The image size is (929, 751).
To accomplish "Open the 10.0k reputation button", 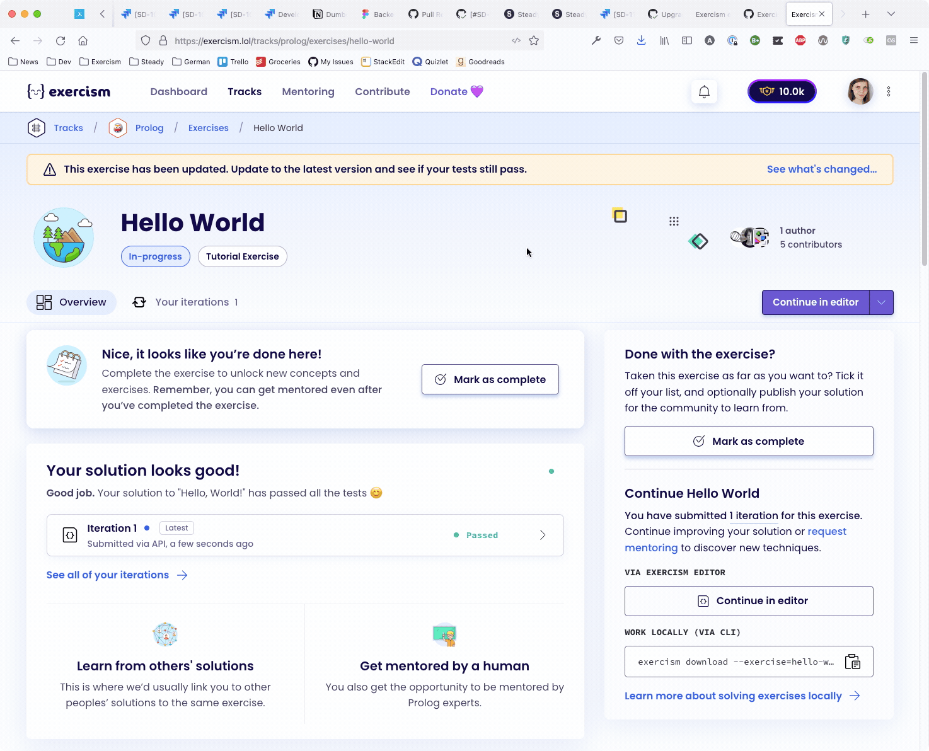I will (x=782, y=92).
